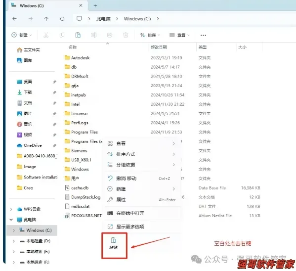Open the DRMsoft folder
Viewport: 296px width, 271px height.
click(x=76, y=76)
